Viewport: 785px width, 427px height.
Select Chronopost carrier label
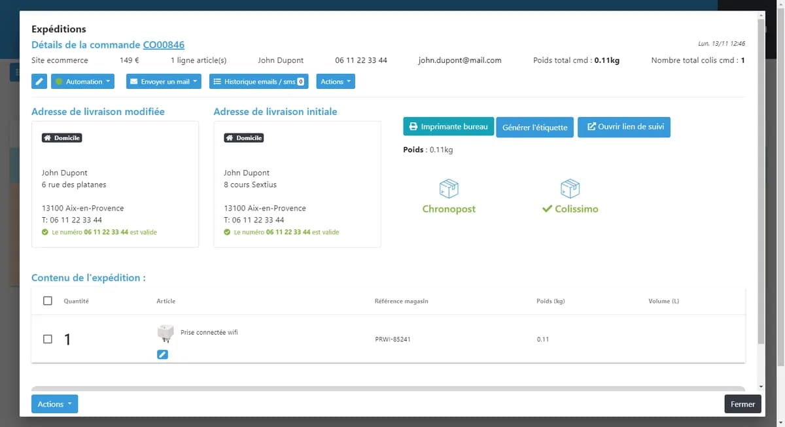click(449, 209)
